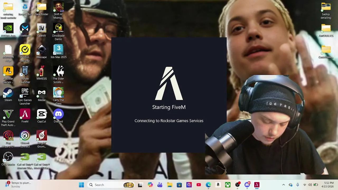The width and height of the screenshot is (338, 190).
Task: Open the 'coloring book website' folder
Action: click(x=8, y=11)
